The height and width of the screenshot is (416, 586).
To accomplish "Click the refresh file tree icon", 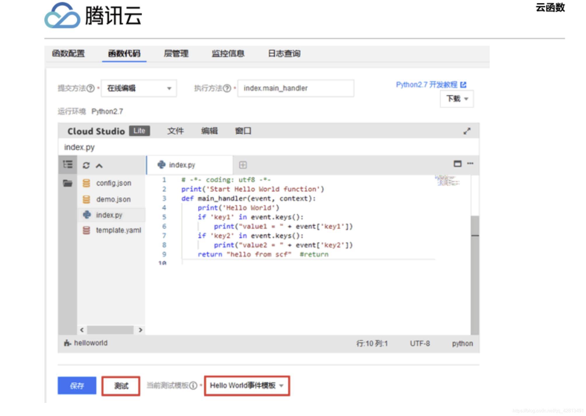I will tap(86, 165).
